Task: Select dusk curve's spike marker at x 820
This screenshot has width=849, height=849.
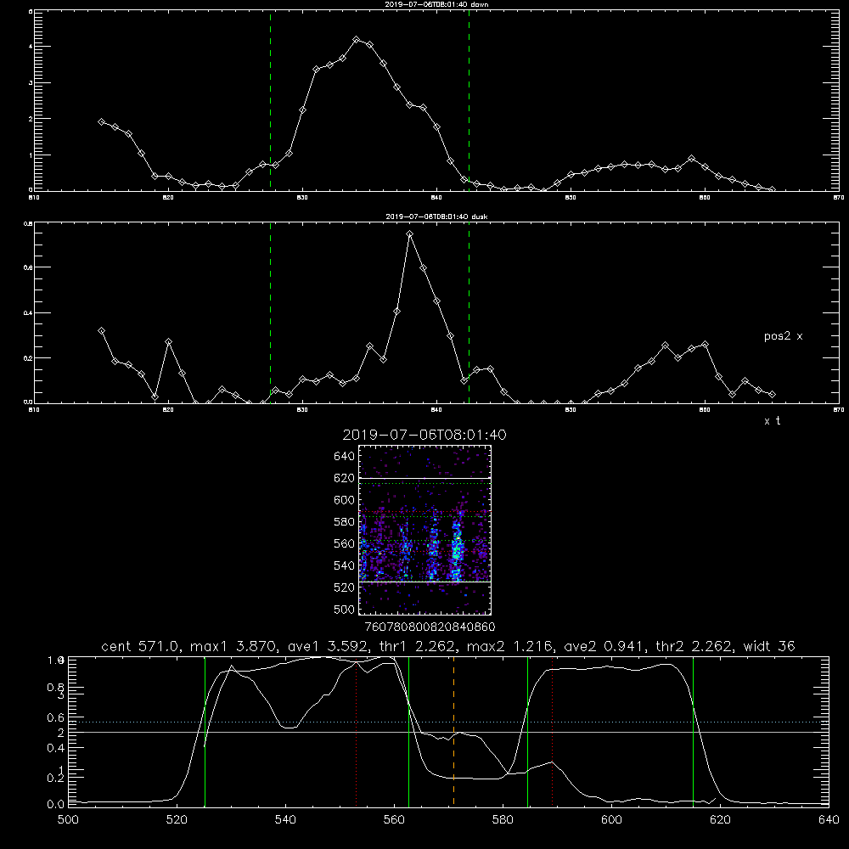Action: (168, 342)
